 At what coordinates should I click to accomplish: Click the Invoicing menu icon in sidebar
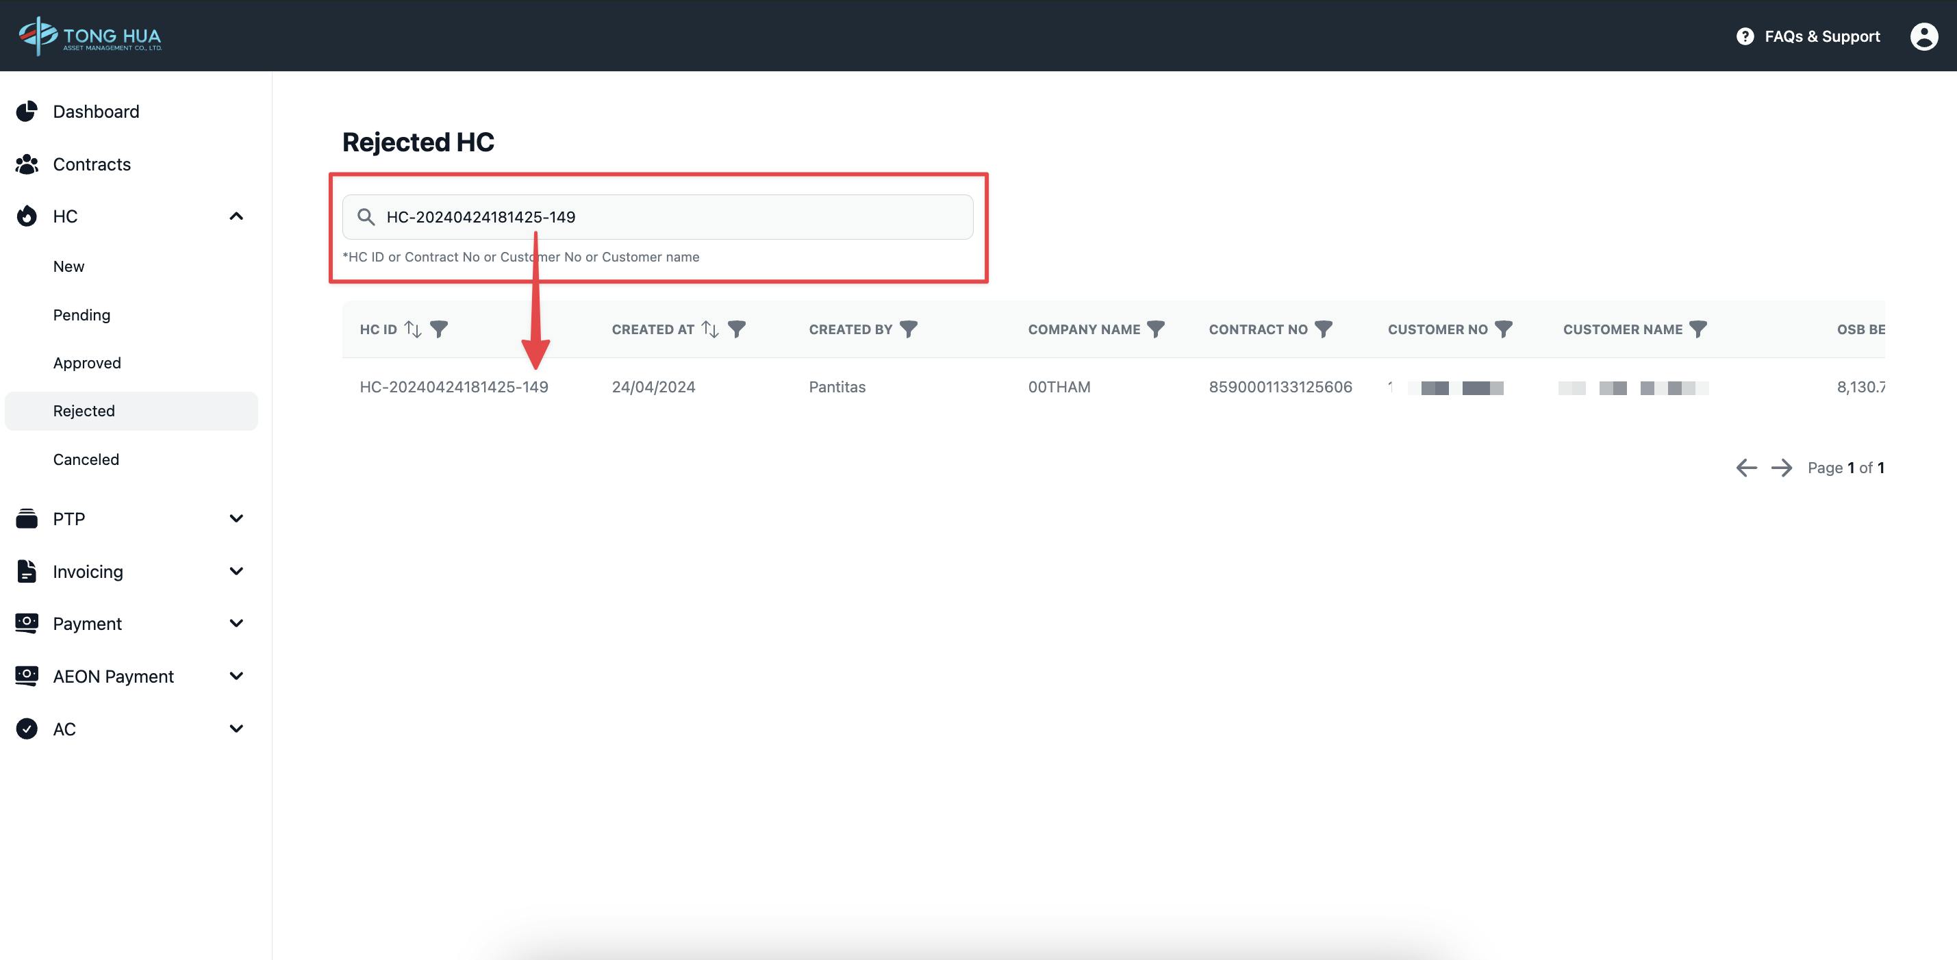pos(26,570)
